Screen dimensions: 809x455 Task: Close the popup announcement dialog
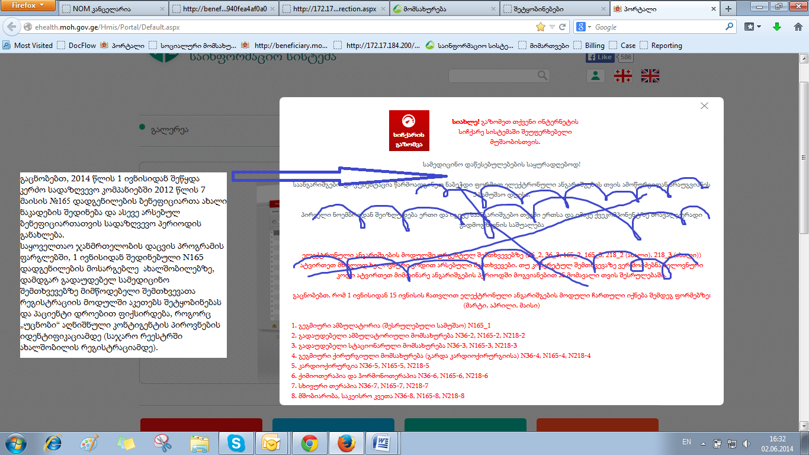pyautogui.click(x=704, y=106)
